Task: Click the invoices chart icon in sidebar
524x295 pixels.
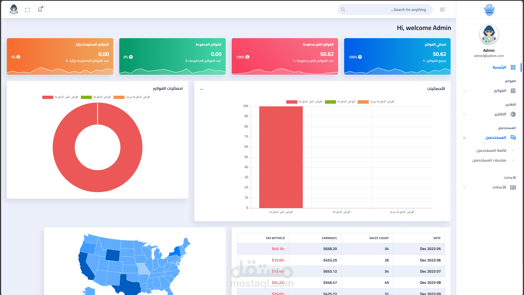Action: point(513,91)
